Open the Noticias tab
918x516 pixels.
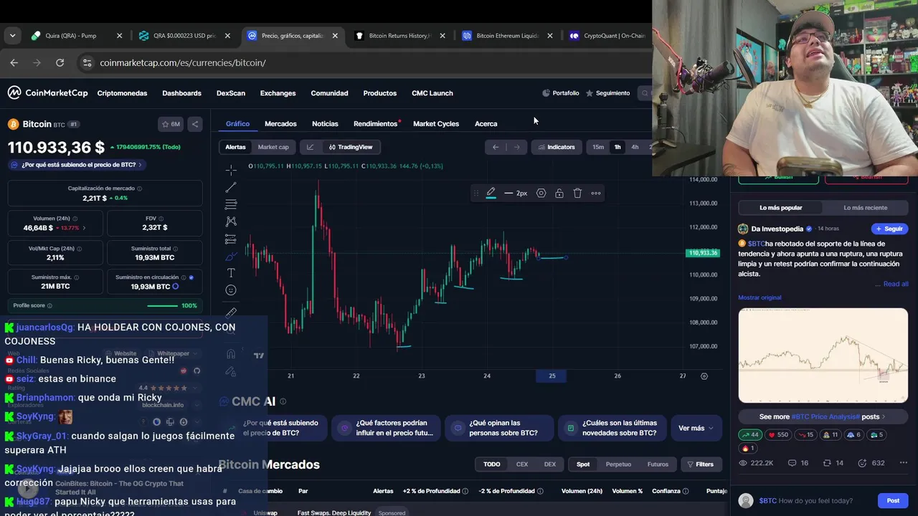coord(325,124)
